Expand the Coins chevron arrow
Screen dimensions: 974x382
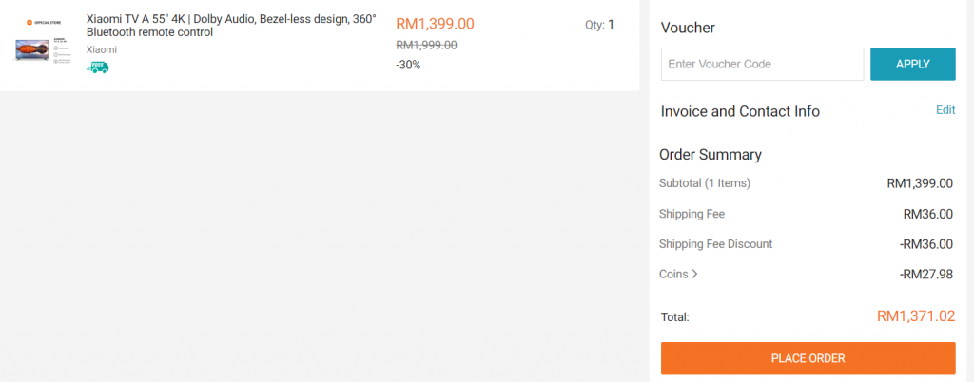(694, 275)
